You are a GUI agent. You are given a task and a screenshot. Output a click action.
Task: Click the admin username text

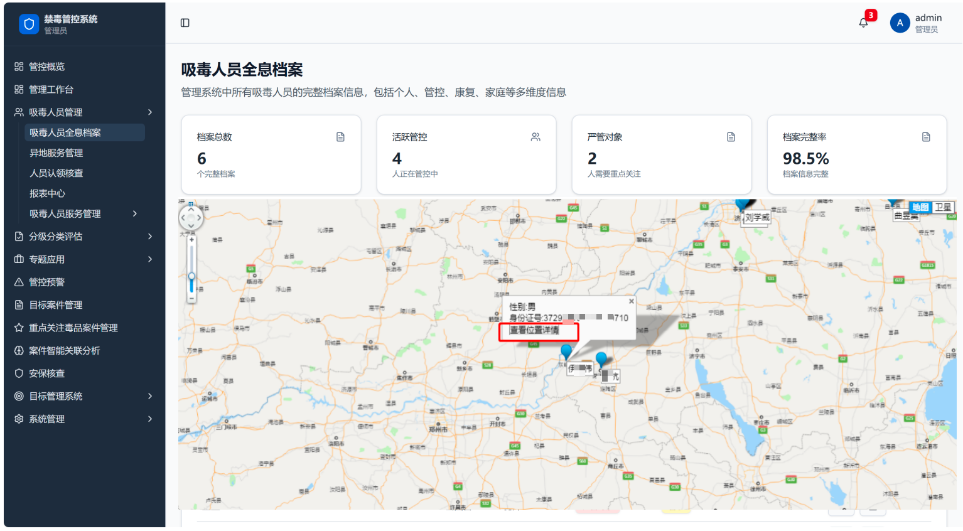point(928,18)
